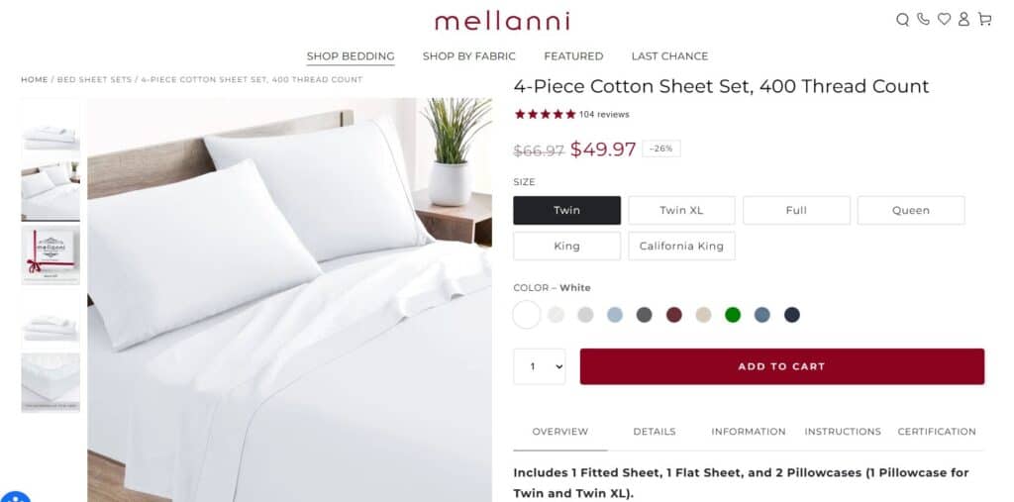
Task: Click the five-star rating icons
Action: [545, 114]
